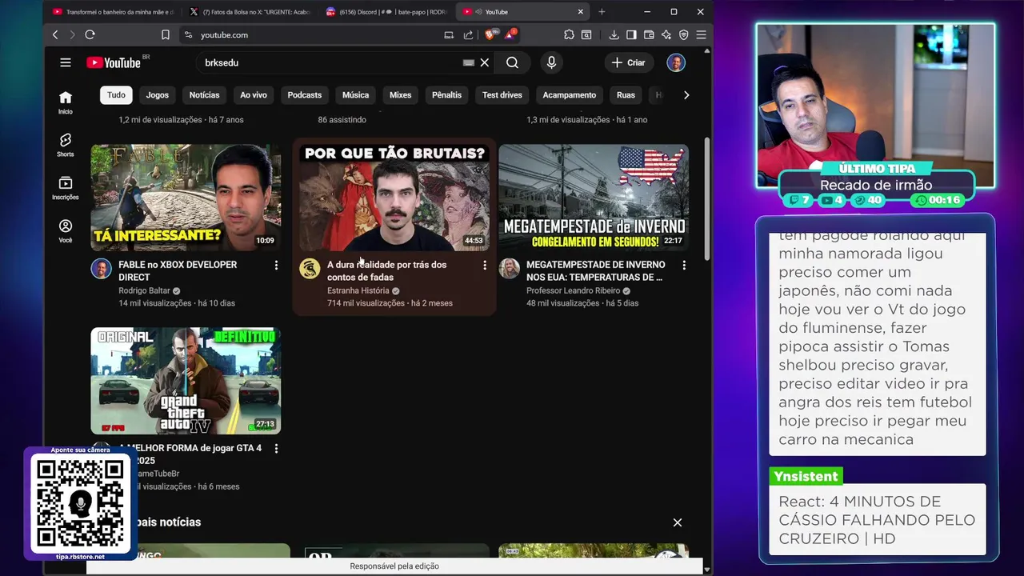Reload the current page
This screenshot has width=1024, height=576.
90,34
